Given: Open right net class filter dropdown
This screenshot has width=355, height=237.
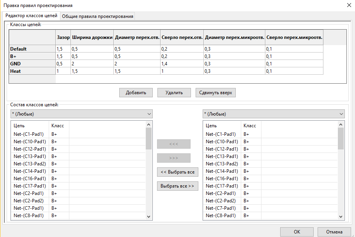Looking at the screenshot, I should point(274,114).
